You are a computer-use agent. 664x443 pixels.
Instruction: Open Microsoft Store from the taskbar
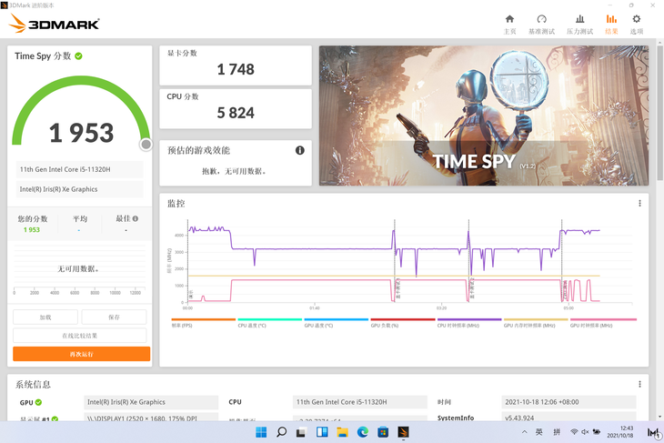(x=383, y=432)
